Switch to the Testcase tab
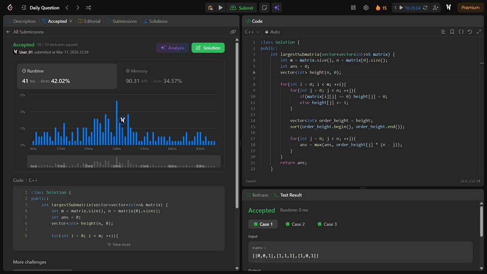Image resolution: width=487 pixels, height=274 pixels. 257,195
